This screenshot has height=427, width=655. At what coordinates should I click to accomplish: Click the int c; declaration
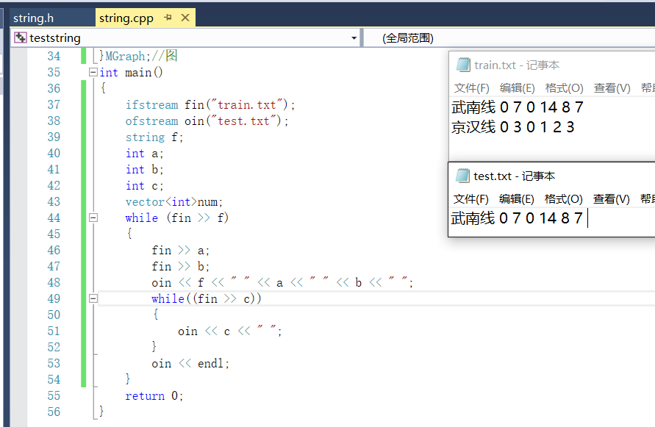[x=145, y=185]
